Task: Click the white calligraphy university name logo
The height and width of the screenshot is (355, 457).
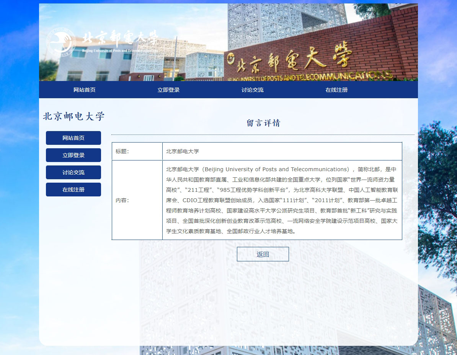Action: 120,39
